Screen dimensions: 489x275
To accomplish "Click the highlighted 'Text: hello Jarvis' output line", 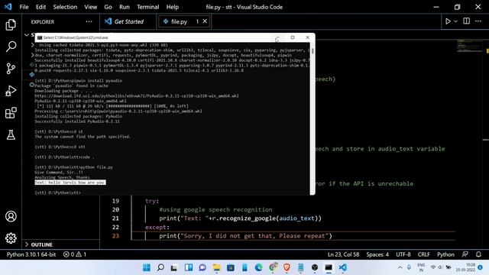I will pyautogui.click(x=70, y=183).
